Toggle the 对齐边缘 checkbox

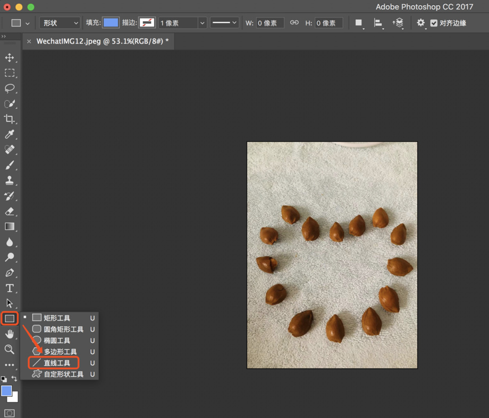click(434, 23)
